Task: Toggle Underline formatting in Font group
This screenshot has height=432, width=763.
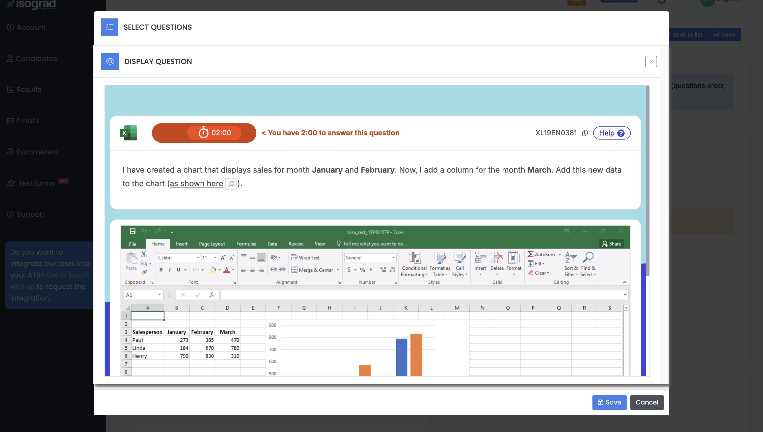Action: (x=179, y=270)
